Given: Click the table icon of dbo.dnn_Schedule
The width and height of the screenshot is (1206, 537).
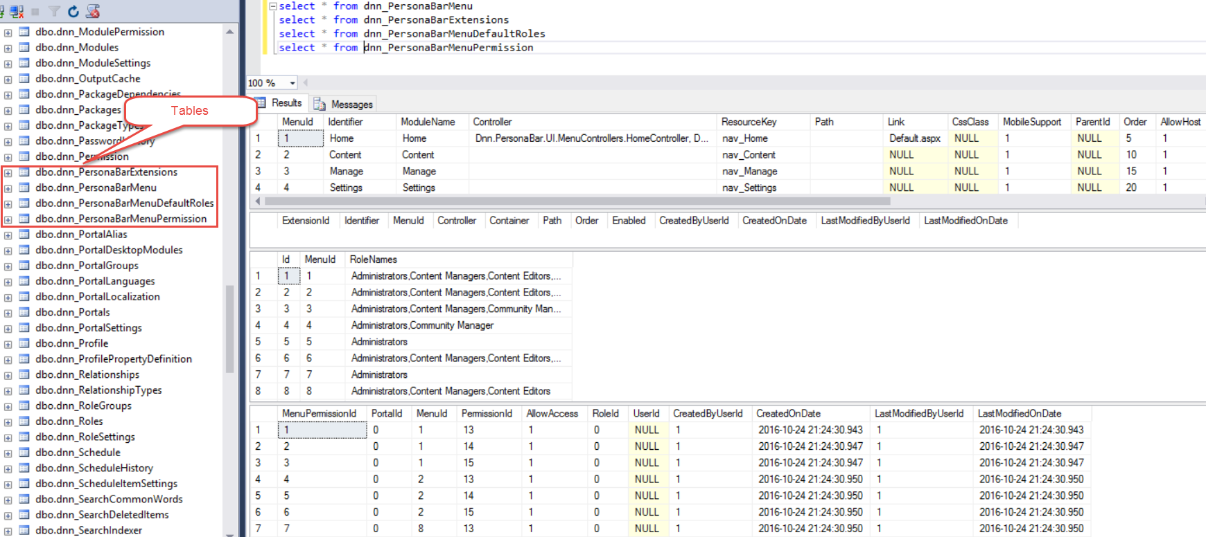Looking at the screenshot, I should click(24, 452).
